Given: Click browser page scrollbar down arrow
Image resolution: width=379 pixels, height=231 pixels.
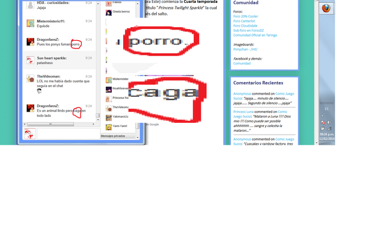Looking at the screenshot, I should 316,143.
